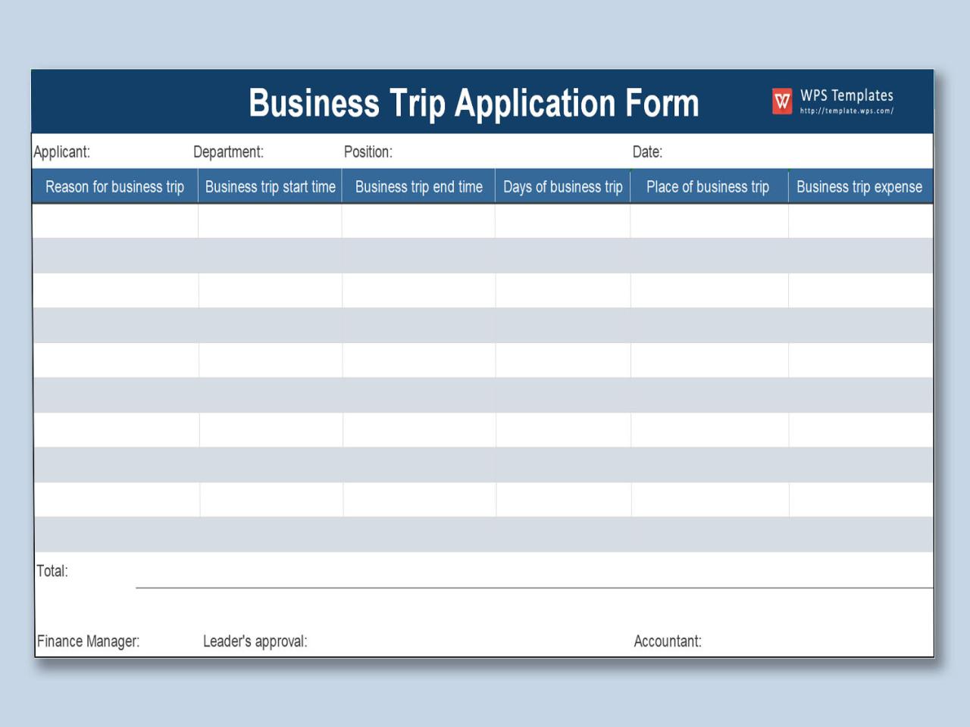Open the WPS Templates link

click(846, 95)
